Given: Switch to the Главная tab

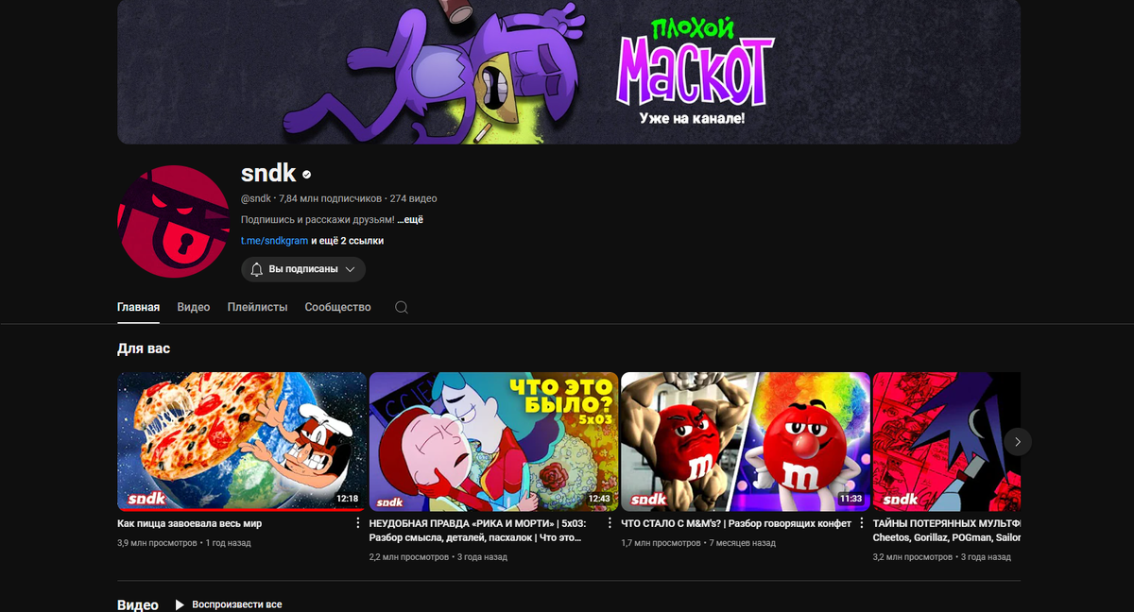Looking at the screenshot, I should (x=138, y=308).
